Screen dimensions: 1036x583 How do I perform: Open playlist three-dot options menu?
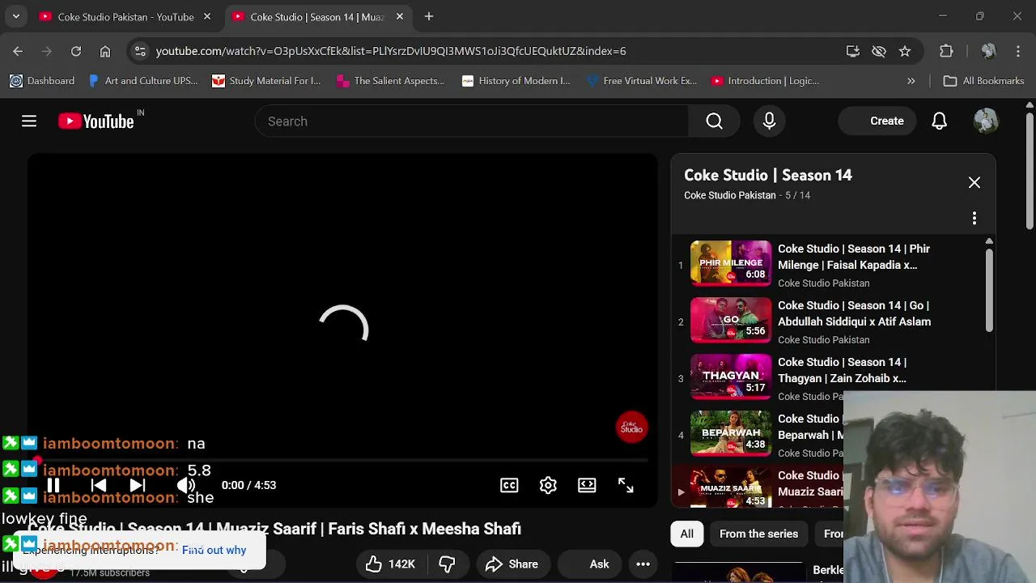(x=974, y=219)
